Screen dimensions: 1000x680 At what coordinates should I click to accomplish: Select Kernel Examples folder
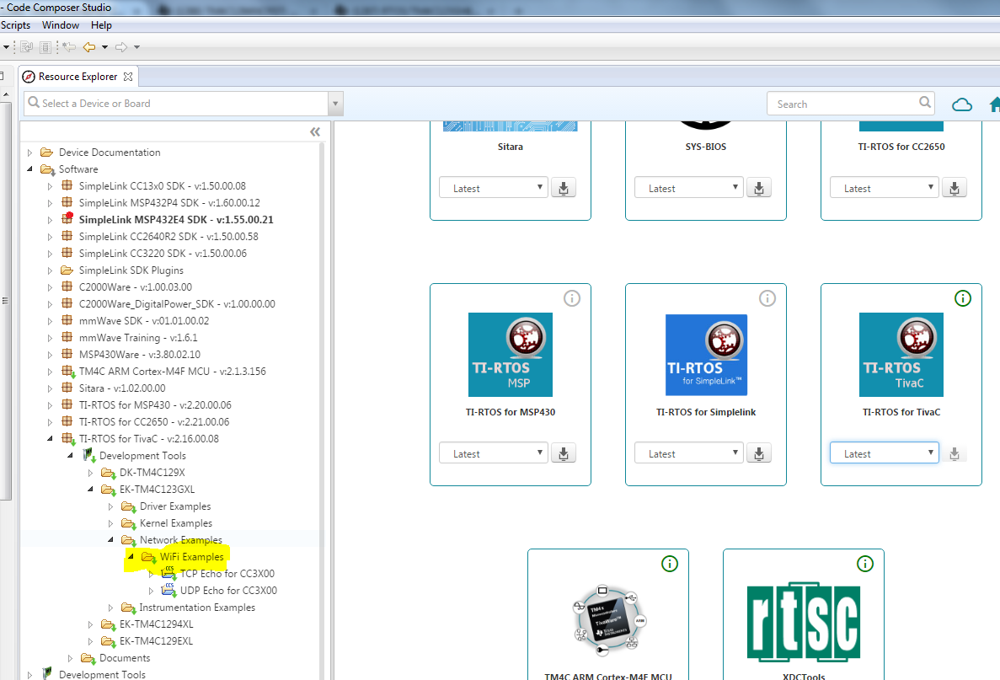coord(176,523)
